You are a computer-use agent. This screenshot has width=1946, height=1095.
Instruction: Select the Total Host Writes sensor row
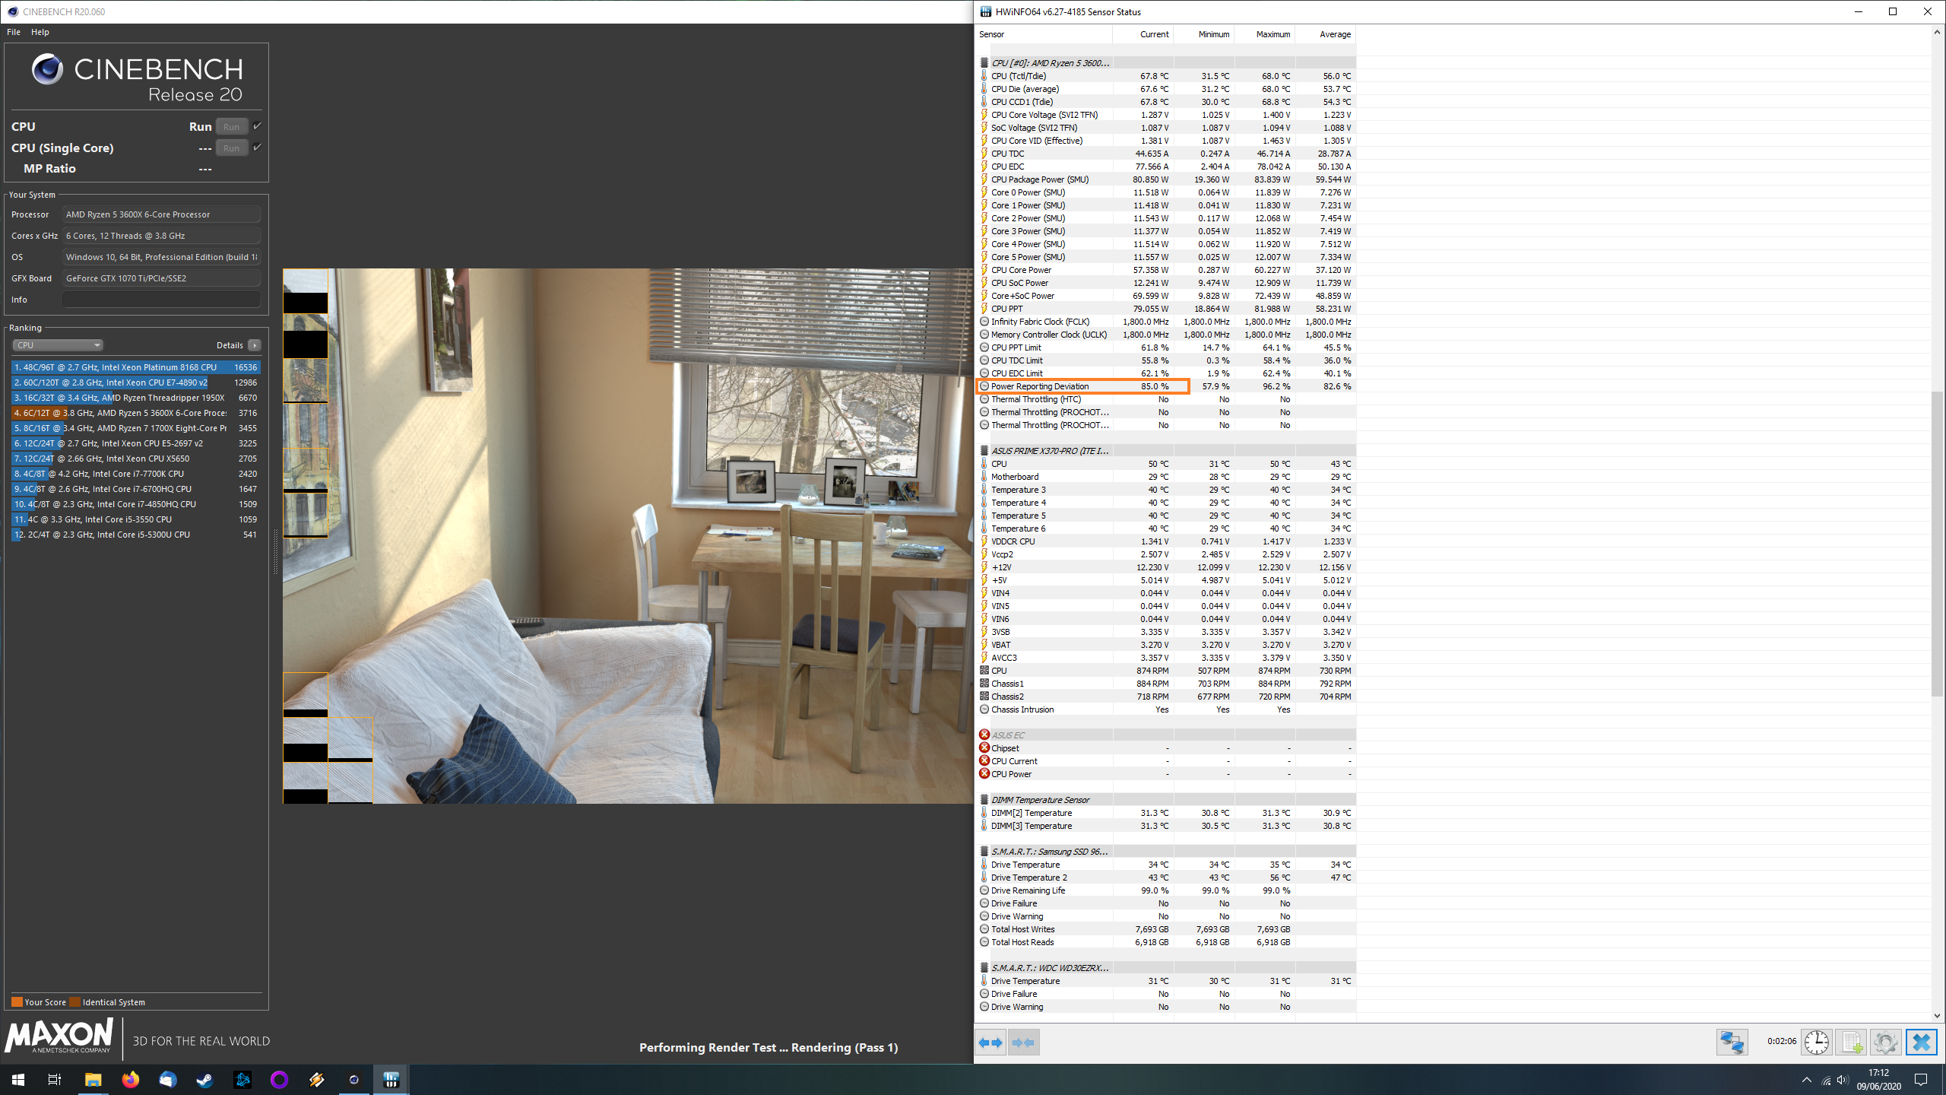tap(1165, 929)
